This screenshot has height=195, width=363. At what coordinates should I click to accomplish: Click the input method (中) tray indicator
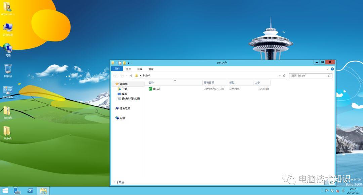tap(343, 191)
